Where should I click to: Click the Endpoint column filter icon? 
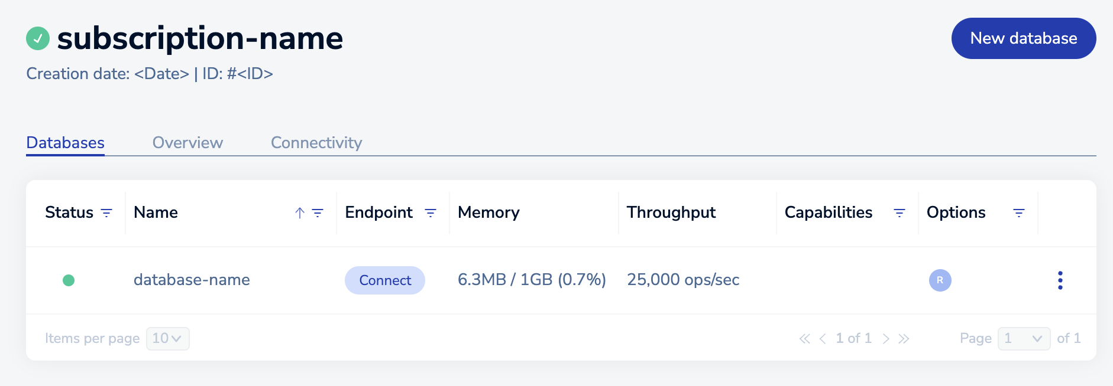point(431,213)
